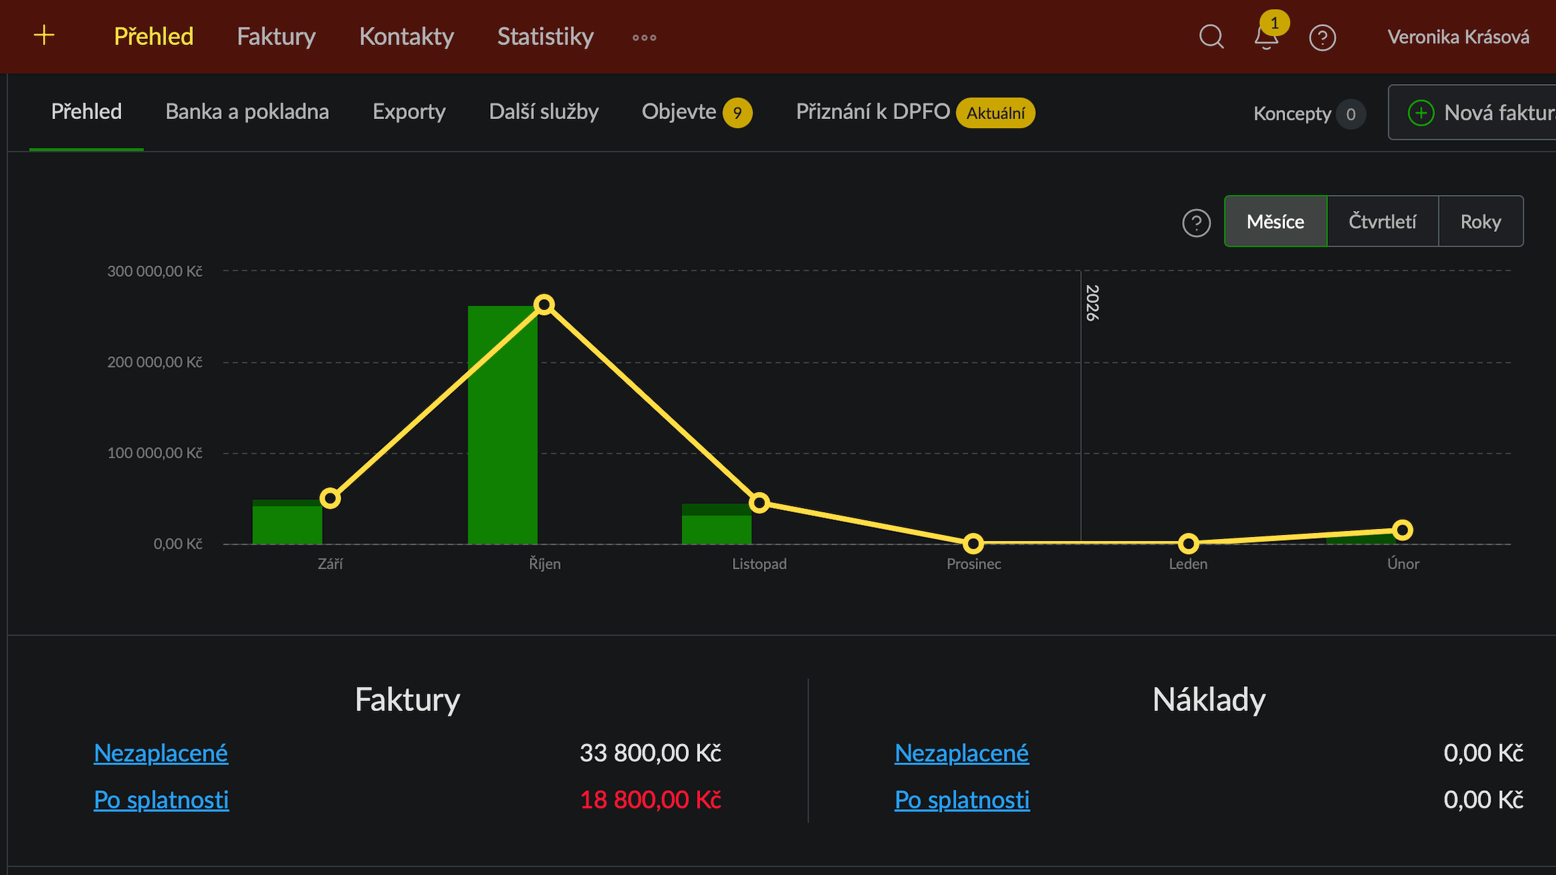Image resolution: width=1556 pixels, height=875 pixels.
Task: Click the yellow plus quick-add icon
Action: coord(44,35)
